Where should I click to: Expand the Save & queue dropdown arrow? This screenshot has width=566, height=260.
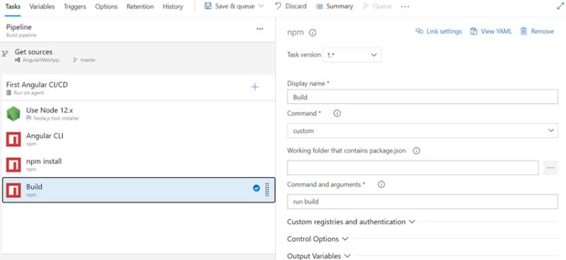tap(261, 6)
